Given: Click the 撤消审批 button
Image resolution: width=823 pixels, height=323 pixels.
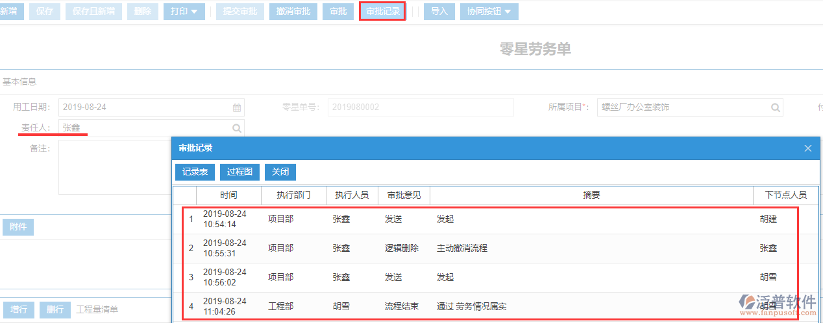Looking at the screenshot, I should [x=293, y=12].
